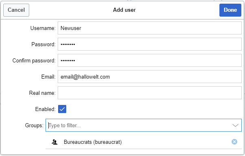Confirm with the Done button
Viewport: 245px width, 156px height.
click(x=230, y=10)
